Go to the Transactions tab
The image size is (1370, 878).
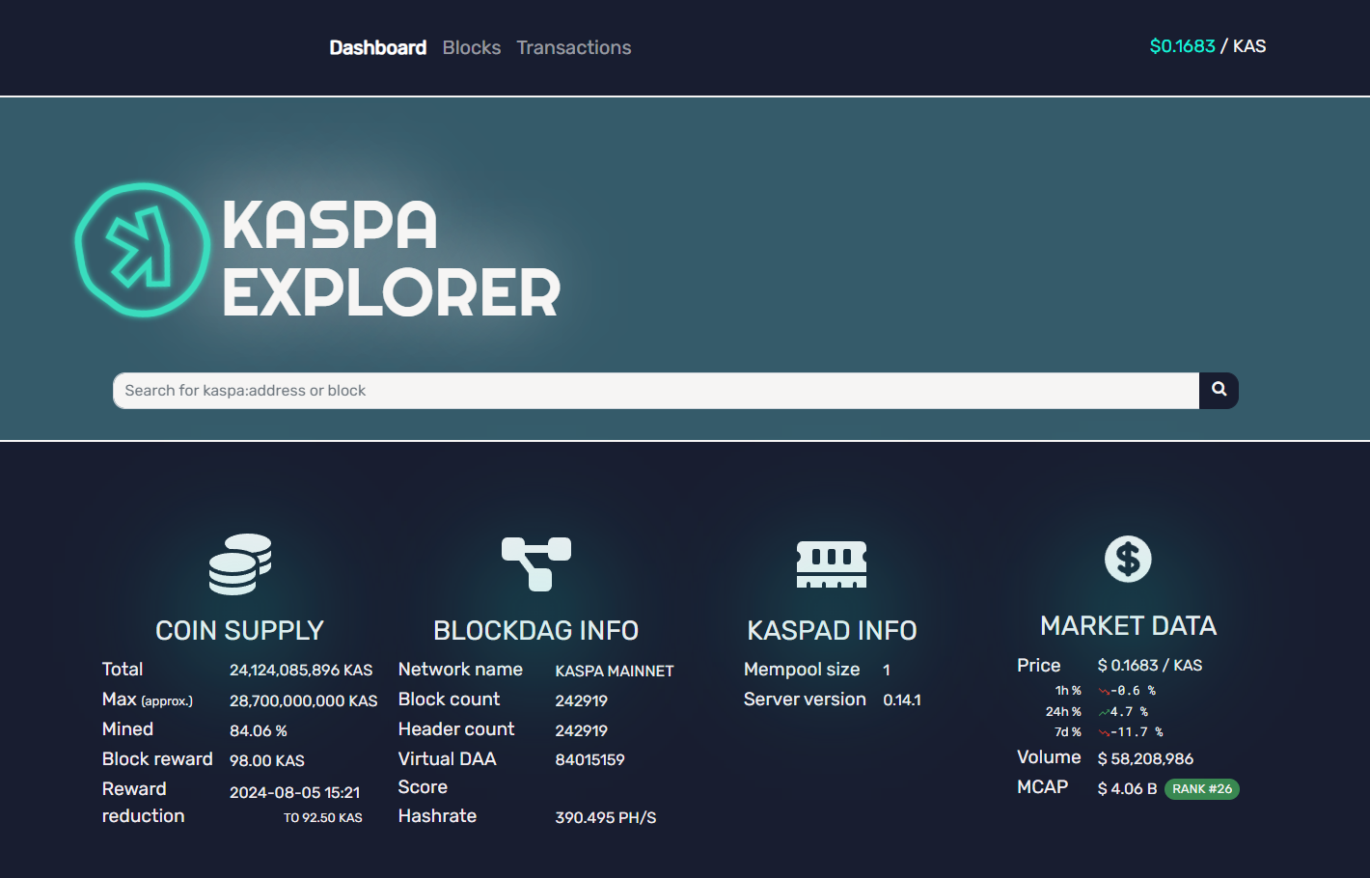[574, 47]
